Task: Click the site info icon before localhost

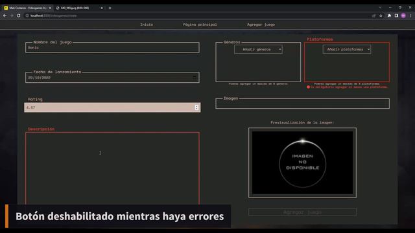Action: [27, 16]
